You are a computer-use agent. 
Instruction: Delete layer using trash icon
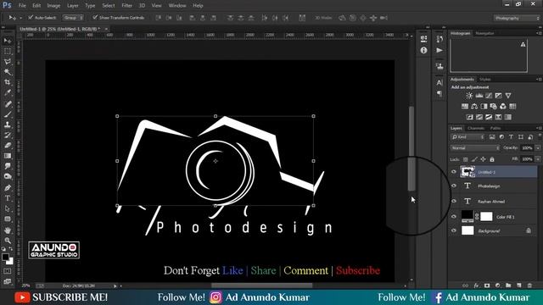click(529, 286)
